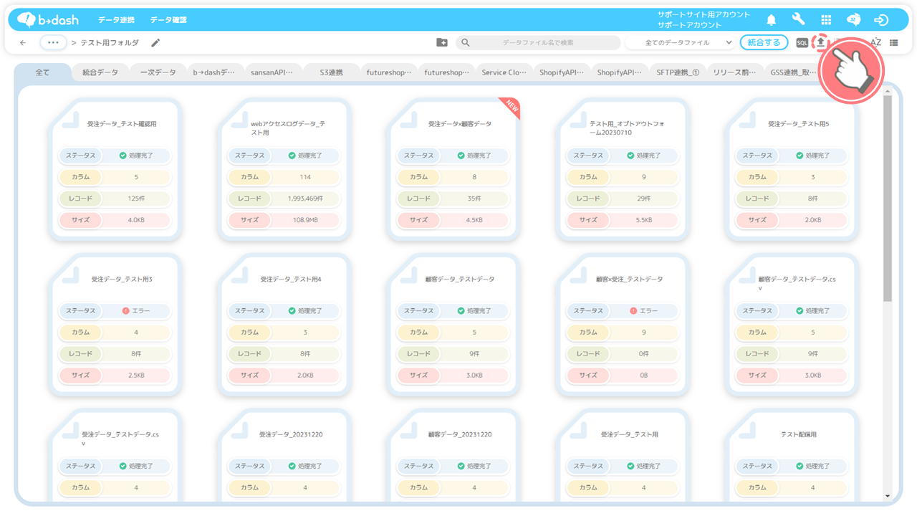Screen dimensions: 917x516
Task: Open the b→dashデ… tab
Action: (214, 72)
